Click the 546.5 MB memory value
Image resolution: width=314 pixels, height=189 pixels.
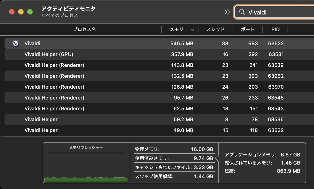tap(182, 44)
